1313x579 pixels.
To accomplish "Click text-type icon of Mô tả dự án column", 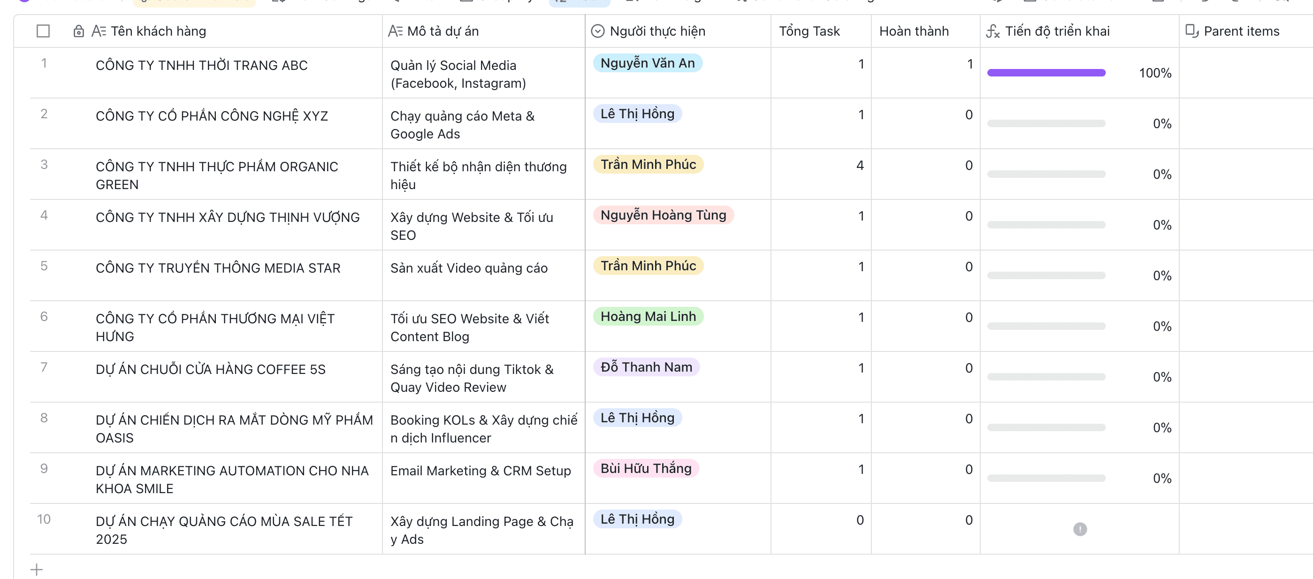I will (x=395, y=31).
